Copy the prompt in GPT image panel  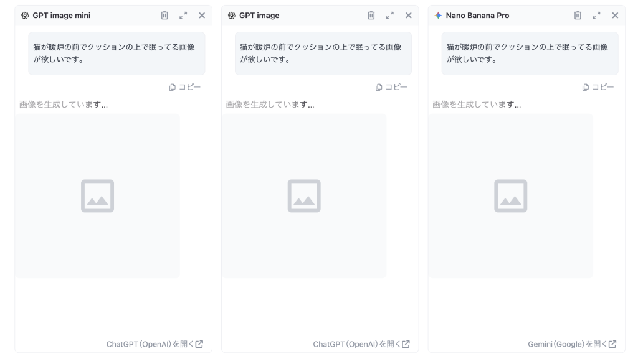pos(391,87)
